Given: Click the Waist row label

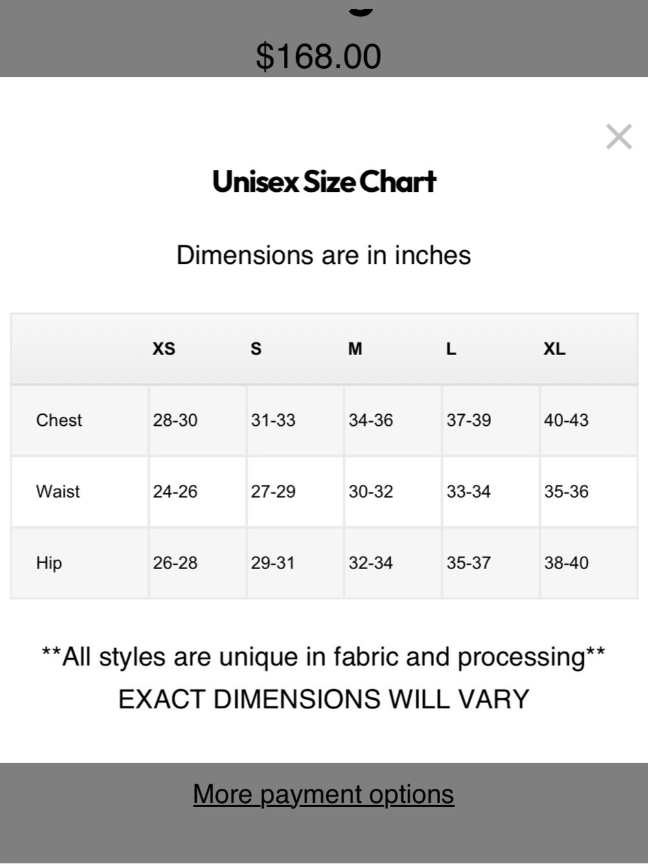Looking at the screenshot, I should pos(58,491).
